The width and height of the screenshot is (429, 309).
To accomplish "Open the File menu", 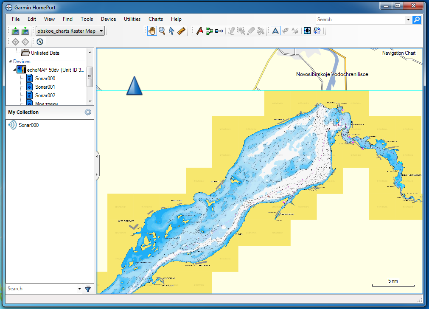I will point(16,19).
